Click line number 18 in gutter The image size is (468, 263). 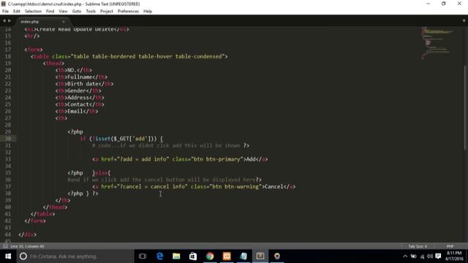click(x=8, y=56)
